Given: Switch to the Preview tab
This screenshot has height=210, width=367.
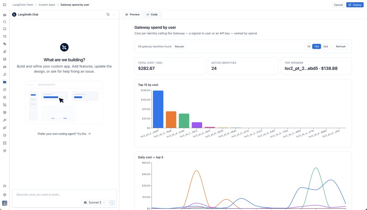Looking at the screenshot, I should coord(132,14).
